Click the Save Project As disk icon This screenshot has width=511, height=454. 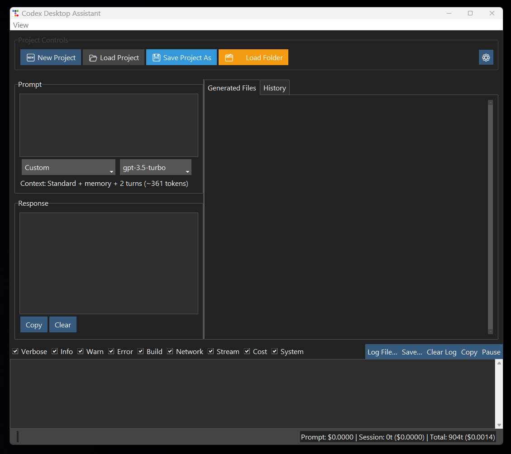156,58
